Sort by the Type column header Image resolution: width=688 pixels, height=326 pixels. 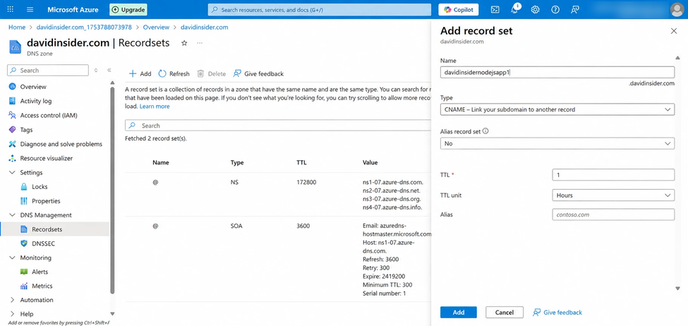click(x=237, y=162)
